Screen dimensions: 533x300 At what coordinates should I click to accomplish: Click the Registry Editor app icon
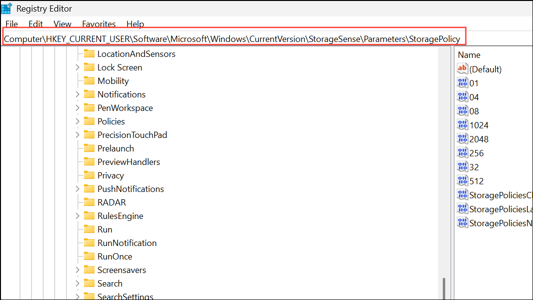(x=6, y=8)
